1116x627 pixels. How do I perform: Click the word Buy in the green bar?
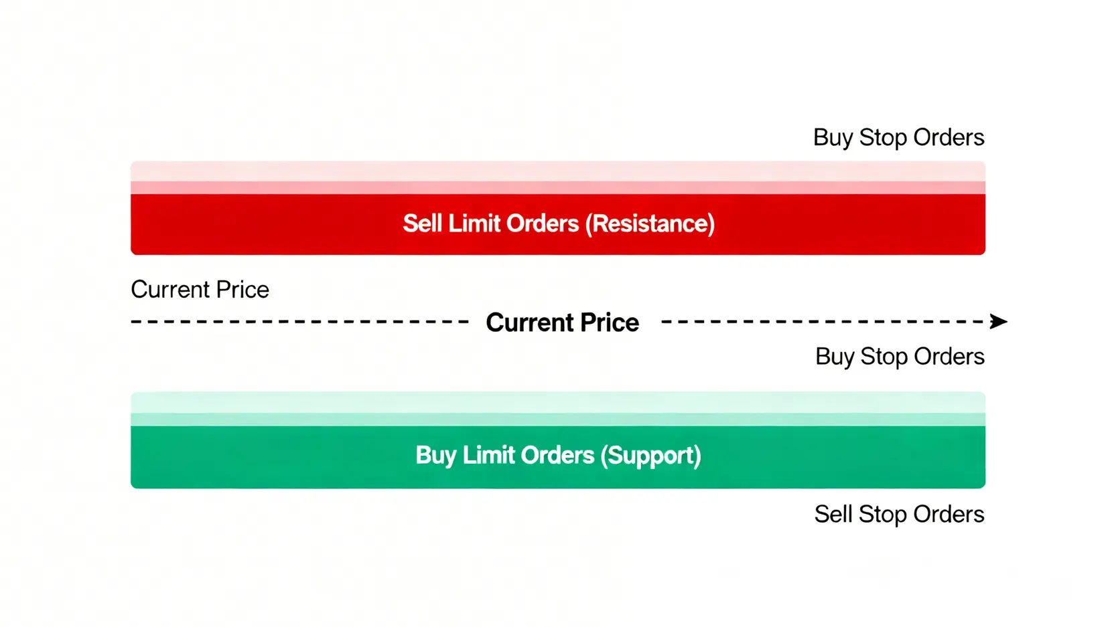(435, 456)
